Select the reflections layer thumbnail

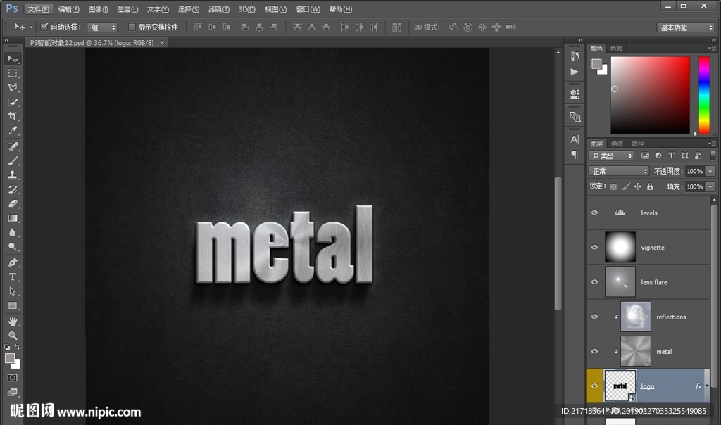(x=635, y=317)
